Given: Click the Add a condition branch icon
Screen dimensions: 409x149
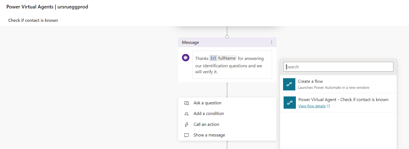Looking at the screenshot, I should pos(187,114).
